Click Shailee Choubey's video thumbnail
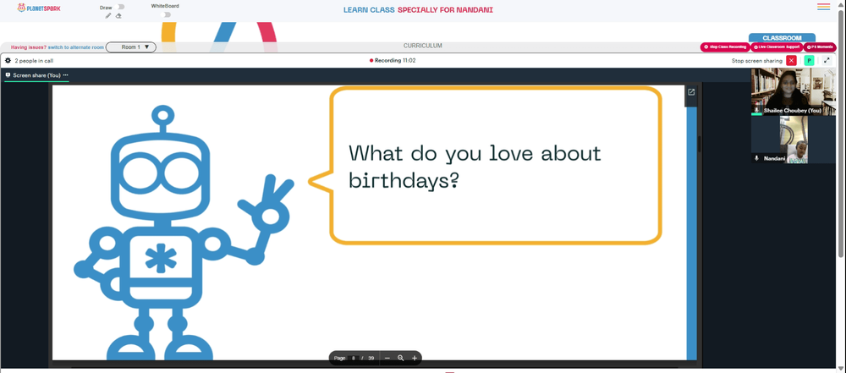846x373 pixels. 794,91
